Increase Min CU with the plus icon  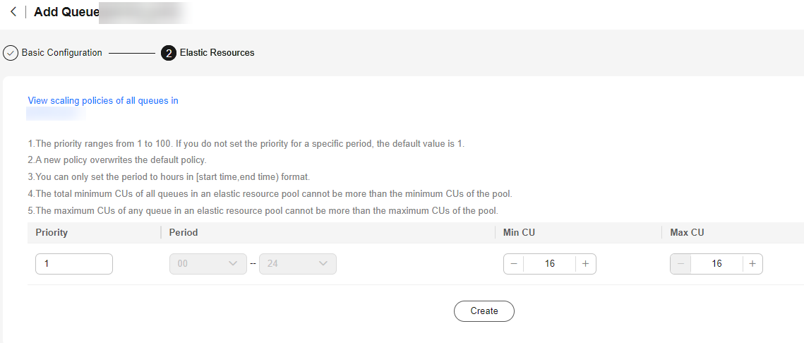pos(586,263)
